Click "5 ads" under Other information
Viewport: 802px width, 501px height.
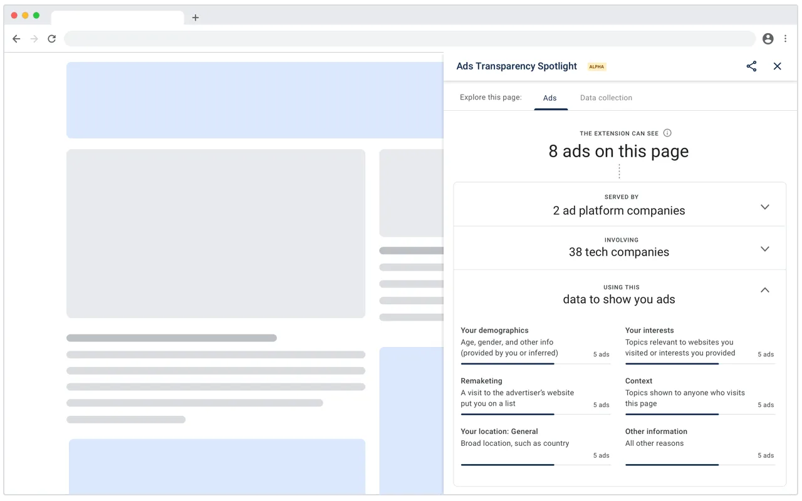coord(766,455)
